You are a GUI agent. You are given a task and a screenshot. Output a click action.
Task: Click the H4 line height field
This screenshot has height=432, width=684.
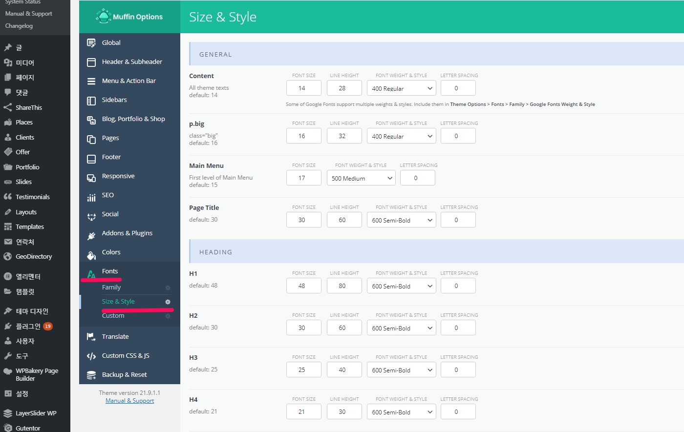[344, 412]
